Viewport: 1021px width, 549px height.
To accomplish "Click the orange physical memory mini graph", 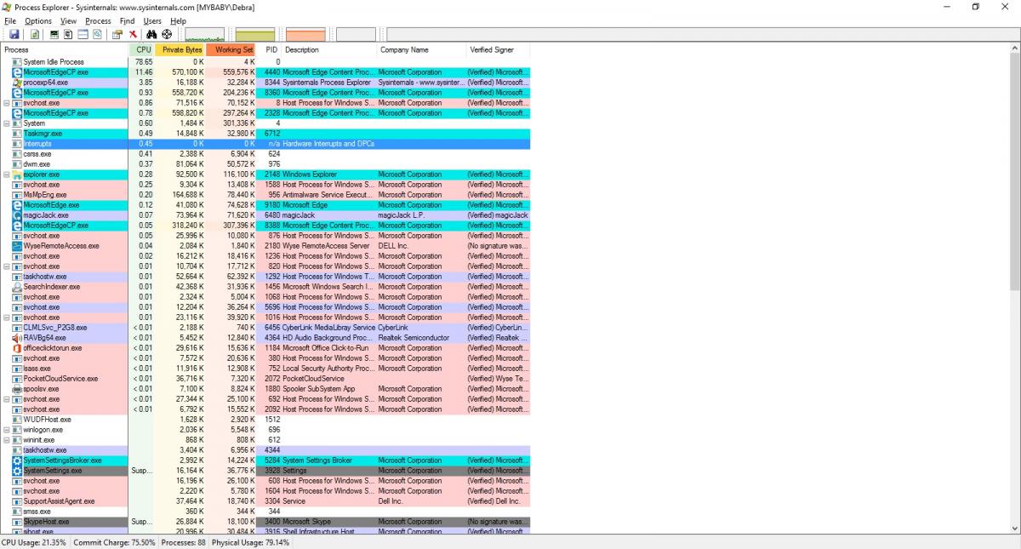I will [305, 34].
